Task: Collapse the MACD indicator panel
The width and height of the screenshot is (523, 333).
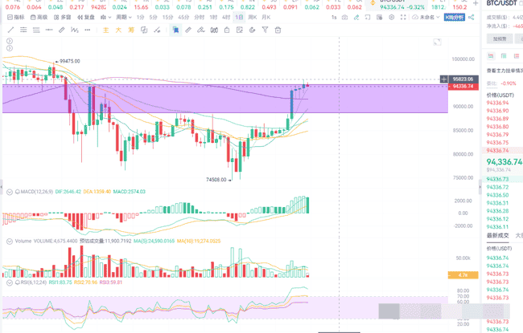Action: (x=9, y=193)
